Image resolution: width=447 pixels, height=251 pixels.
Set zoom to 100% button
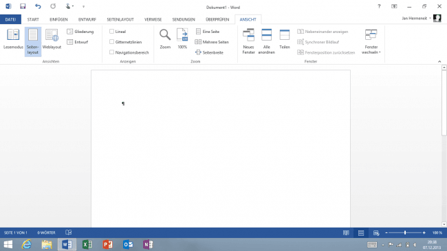point(182,39)
